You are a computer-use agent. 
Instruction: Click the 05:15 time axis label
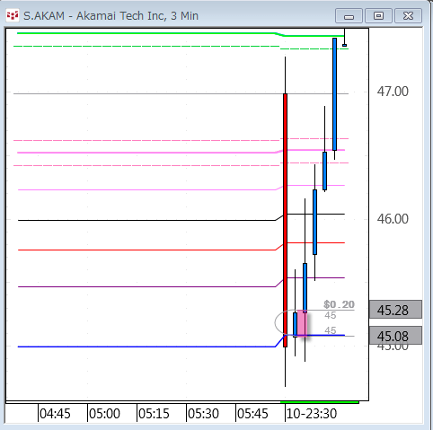tap(154, 414)
